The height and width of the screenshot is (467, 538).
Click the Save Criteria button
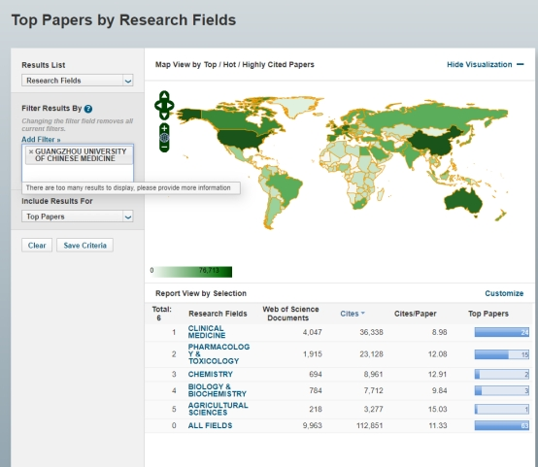(84, 246)
